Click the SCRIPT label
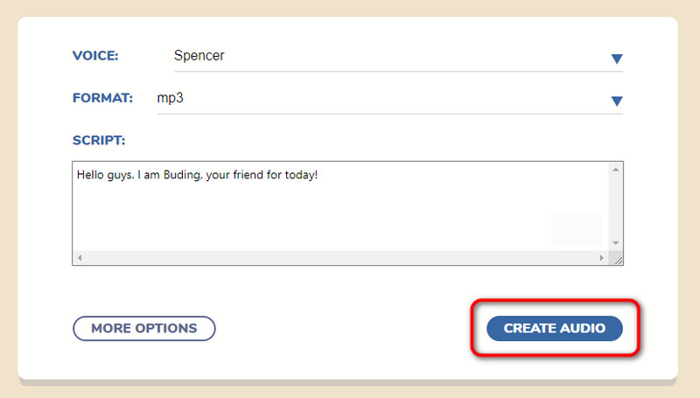Image resolution: width=700 pixels, height=398 pixels. [x=98, y=140]
